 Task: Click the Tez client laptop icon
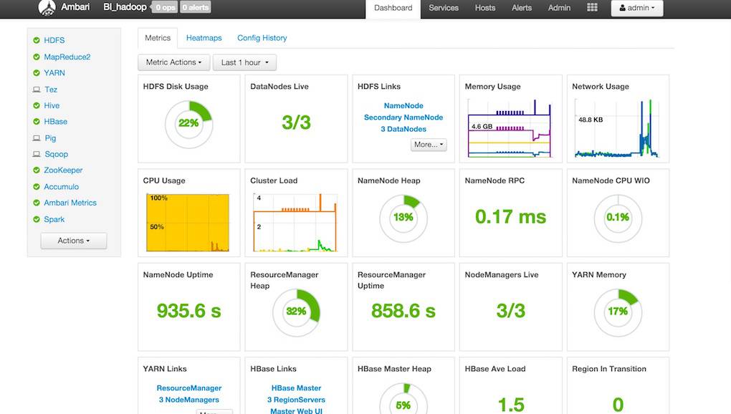pos(37,90)
